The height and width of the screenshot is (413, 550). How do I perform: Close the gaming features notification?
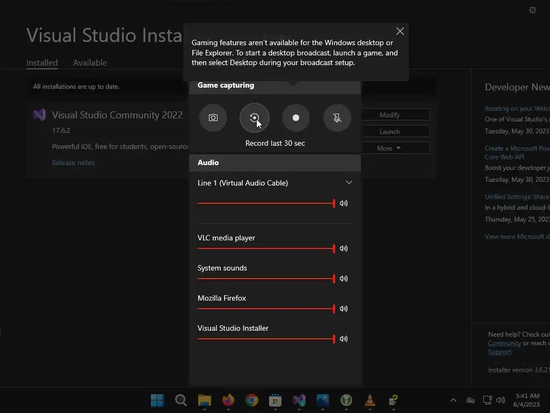pos(400,31)
